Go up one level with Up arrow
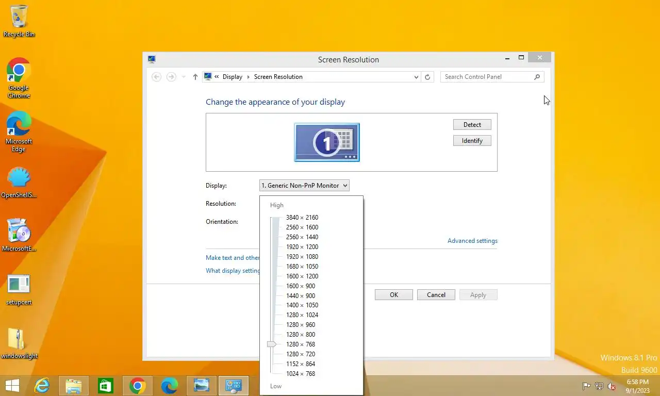Image resolution: width=660 pixels, height=396 pixels. pyautogui.click(x=195, y=77)
